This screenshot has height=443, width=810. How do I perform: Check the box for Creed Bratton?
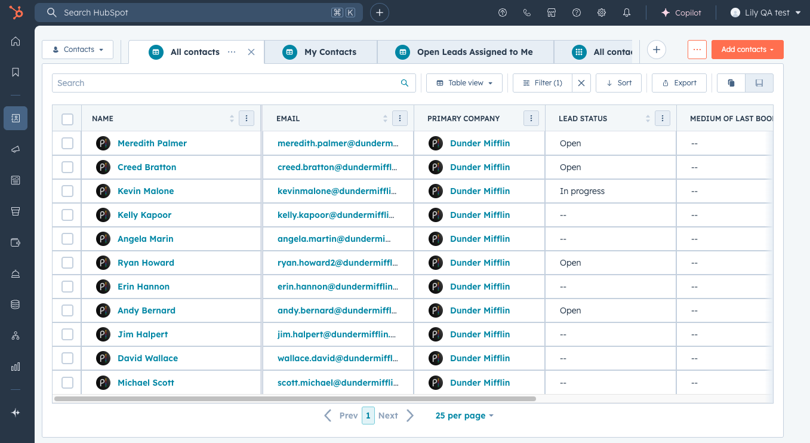point(67,167)
